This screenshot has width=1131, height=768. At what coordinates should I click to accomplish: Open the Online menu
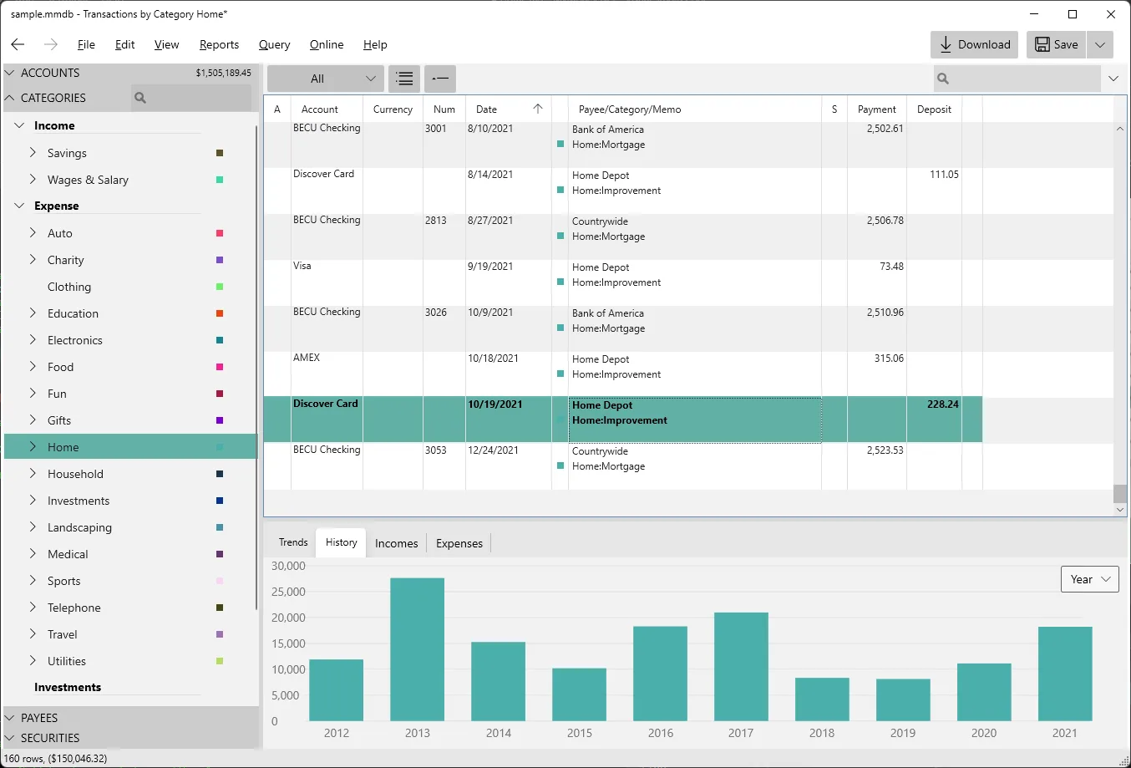coord(327,44)
